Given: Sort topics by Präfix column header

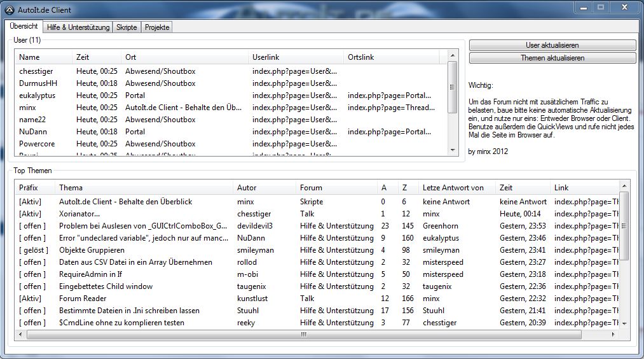Looking at the screenshot, I should (29, 188).
